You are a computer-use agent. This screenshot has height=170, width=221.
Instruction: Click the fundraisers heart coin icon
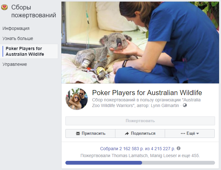[4, 7]
